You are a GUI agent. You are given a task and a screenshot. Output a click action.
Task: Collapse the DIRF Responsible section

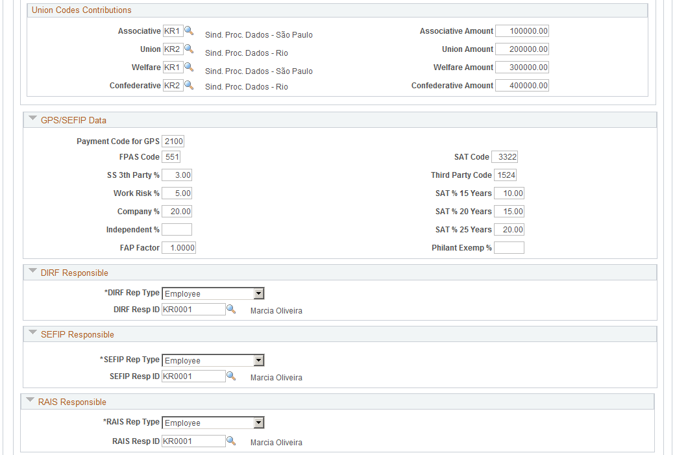pyautogui.click(x=32, y=271)
